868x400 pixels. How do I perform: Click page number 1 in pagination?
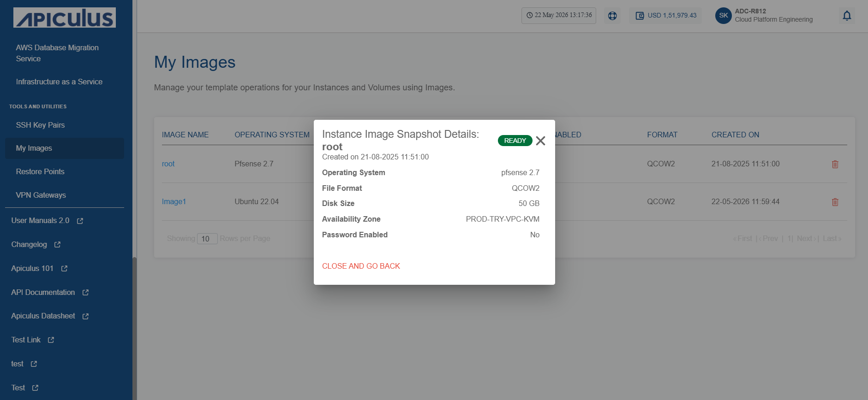pos(789,238)
